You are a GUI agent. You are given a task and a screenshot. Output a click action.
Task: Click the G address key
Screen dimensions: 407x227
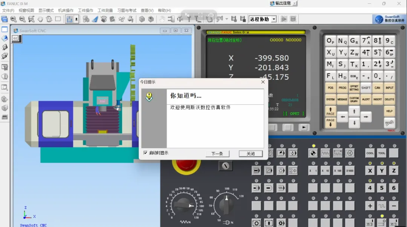[354, 41]
